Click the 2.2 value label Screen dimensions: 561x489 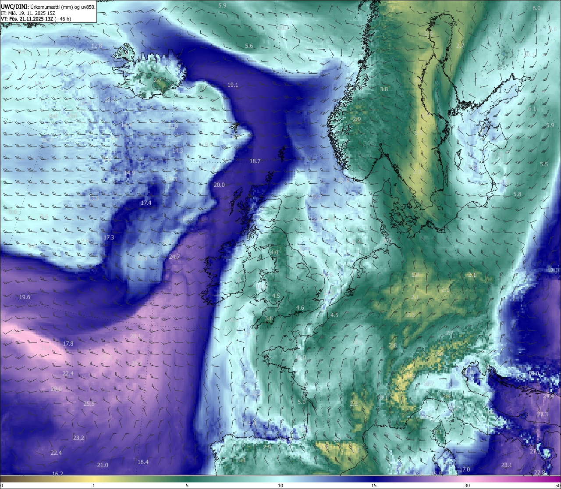354,404
